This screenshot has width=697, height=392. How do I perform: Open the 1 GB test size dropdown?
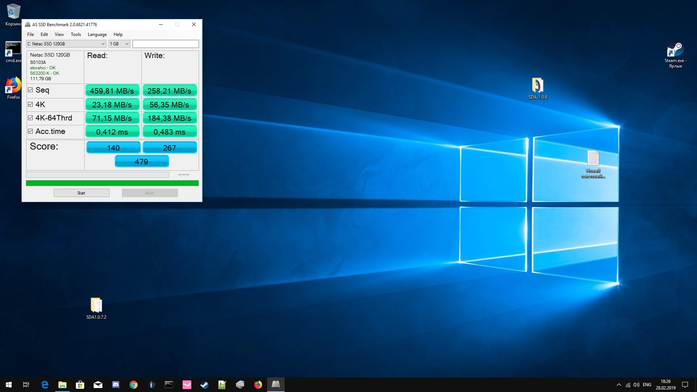(x=119, y=44)
